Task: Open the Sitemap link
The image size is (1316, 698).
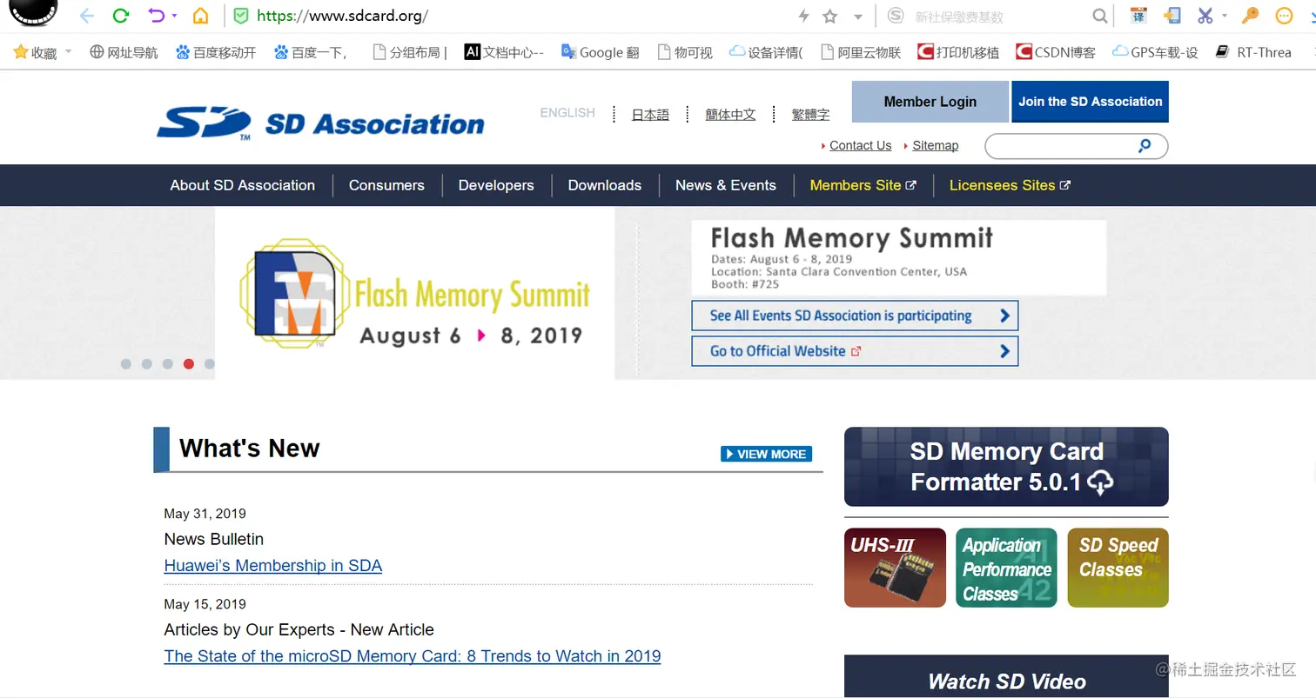Action: coord(936,145)
